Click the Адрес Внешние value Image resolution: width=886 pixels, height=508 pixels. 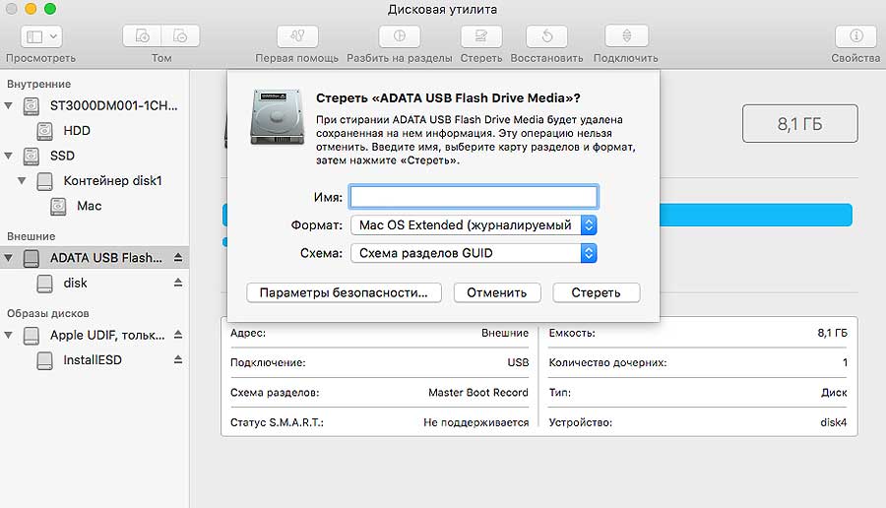tap(505, 333)
